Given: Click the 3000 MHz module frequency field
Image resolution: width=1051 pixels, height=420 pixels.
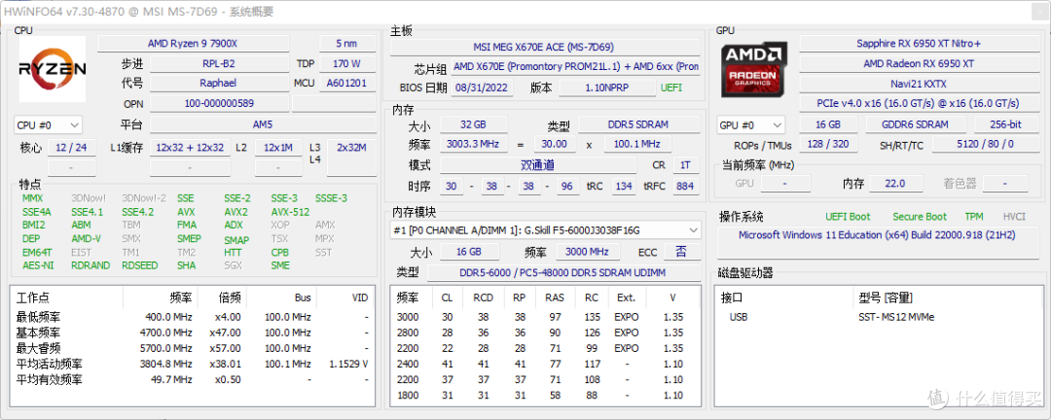Looking at the screenshot, I should (x=587, y=251).
